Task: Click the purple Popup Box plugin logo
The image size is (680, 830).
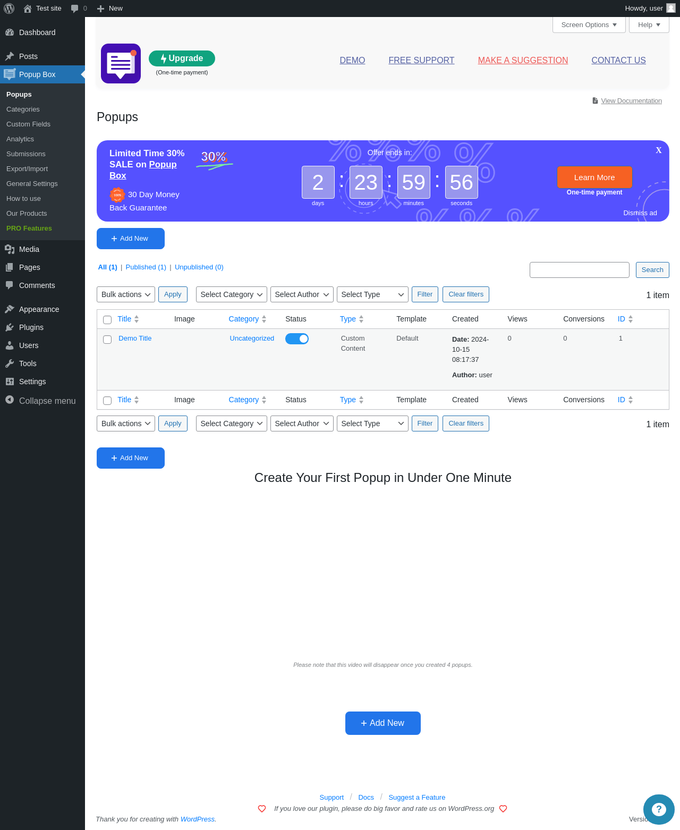Action: click(121, 63)
